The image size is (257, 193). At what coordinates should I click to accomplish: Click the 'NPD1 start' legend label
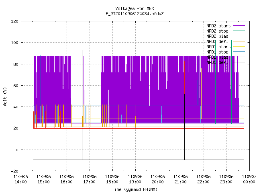point(218,47)
